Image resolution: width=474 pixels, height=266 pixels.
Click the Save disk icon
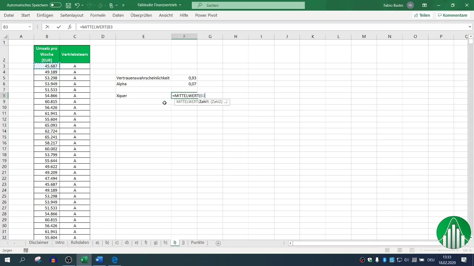[68, 5]
